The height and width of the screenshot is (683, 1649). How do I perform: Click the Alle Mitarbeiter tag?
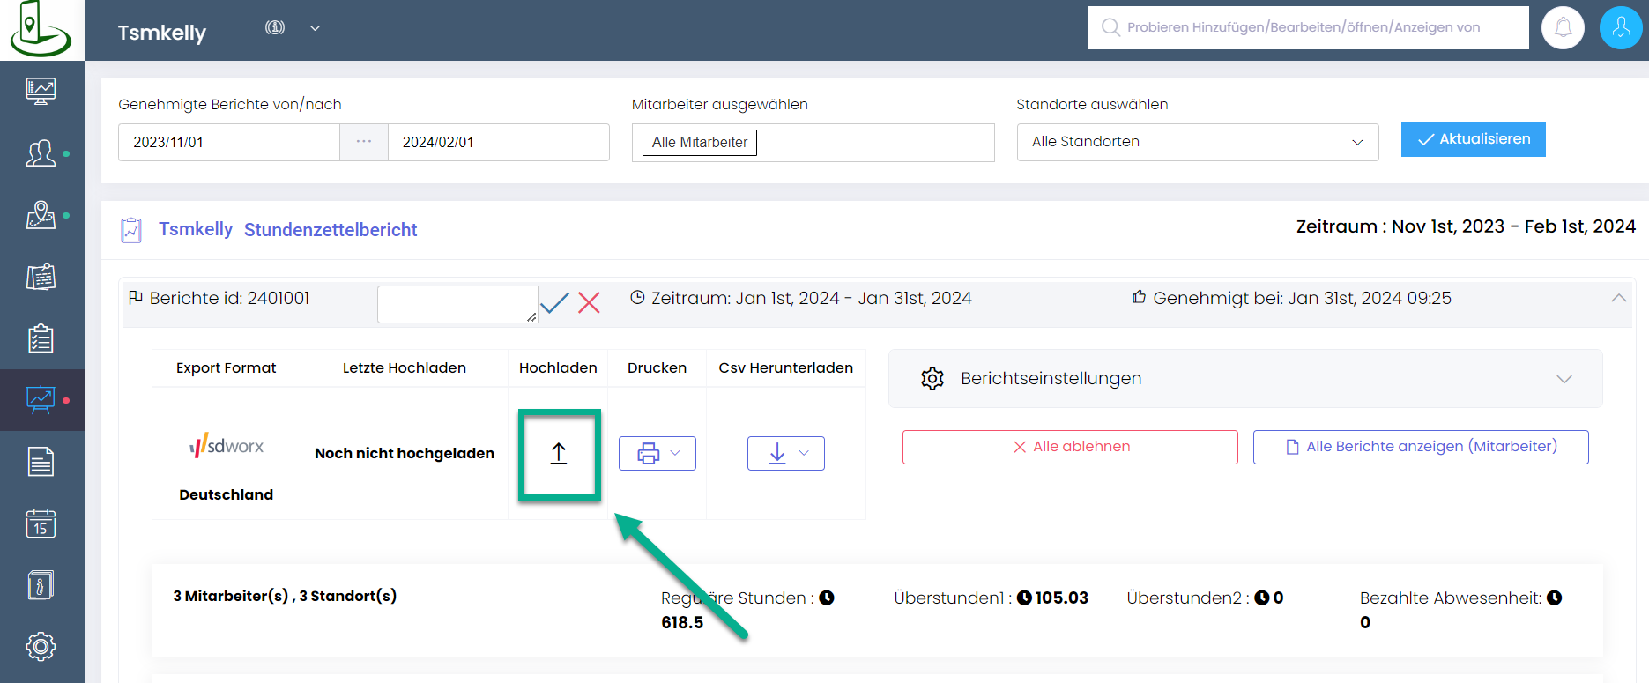pos(700,143)
